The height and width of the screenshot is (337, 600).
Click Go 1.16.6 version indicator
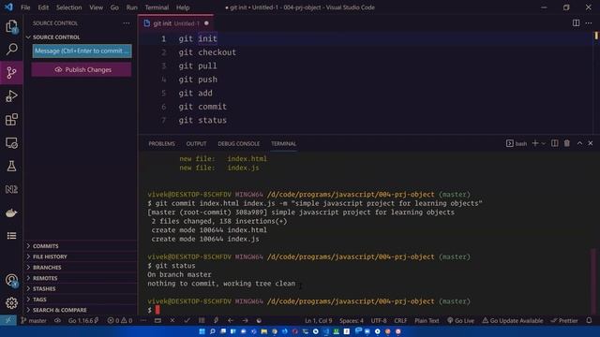[x=83, y=320]
